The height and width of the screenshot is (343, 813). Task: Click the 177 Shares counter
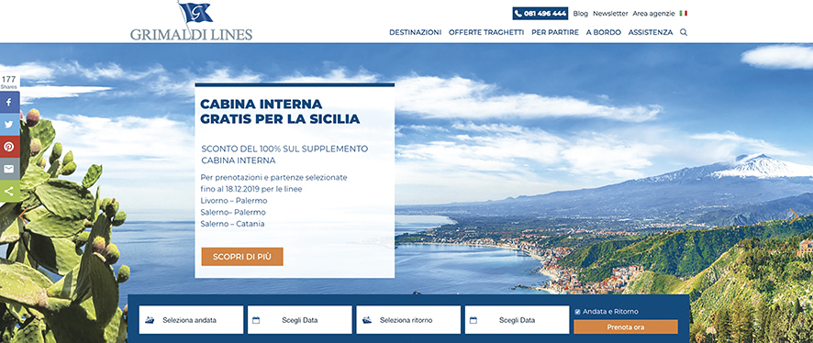coord(9,82)
